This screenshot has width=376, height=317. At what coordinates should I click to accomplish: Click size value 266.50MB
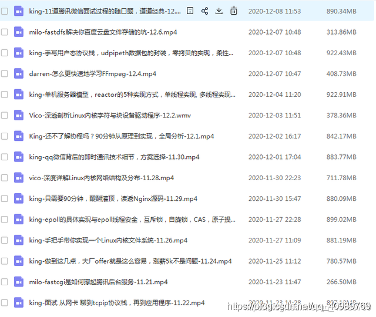tap(341, 282)
